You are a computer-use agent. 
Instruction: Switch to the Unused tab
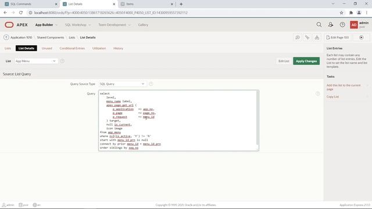coord(46,48)
